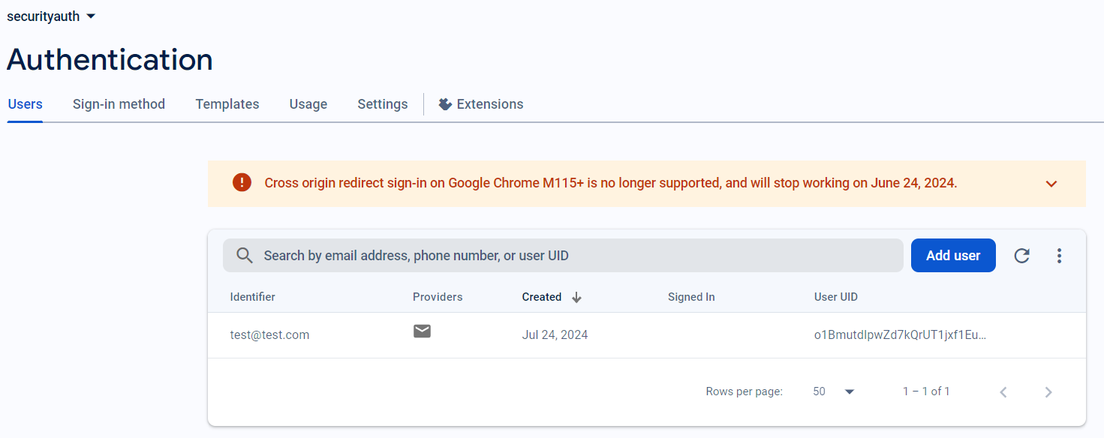Click the Add user button
The width and height of the screenshot is (1104, 438).
(953, 256)
